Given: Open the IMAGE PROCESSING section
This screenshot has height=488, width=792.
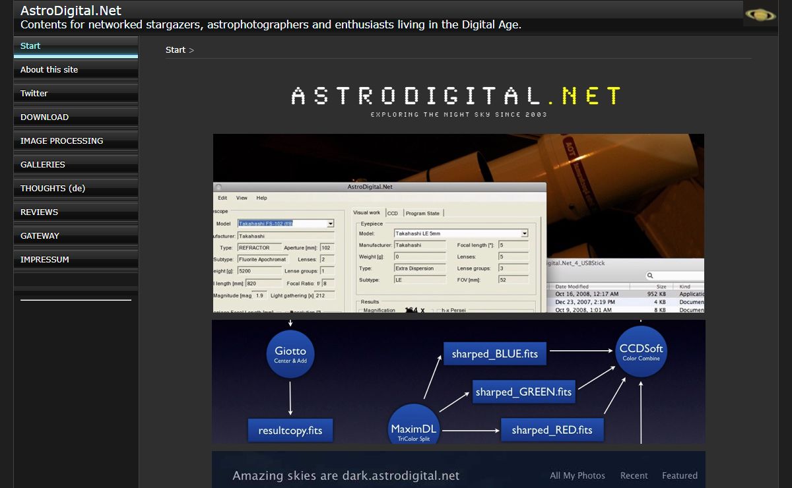Looking at the screenshot, I should coord(76,141).
